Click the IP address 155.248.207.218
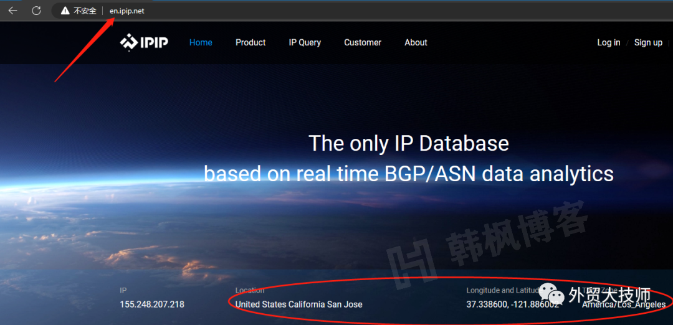 152,304
